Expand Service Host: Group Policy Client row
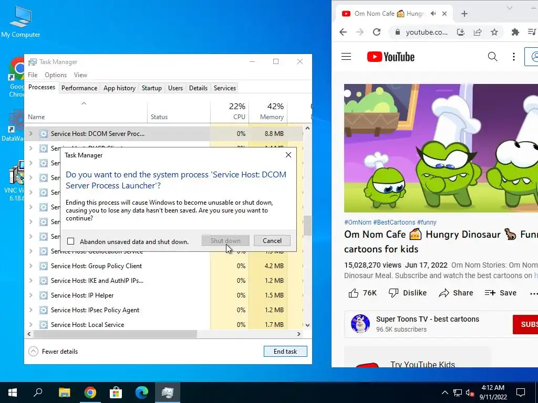The image size is (538, 403). point(31,266)
